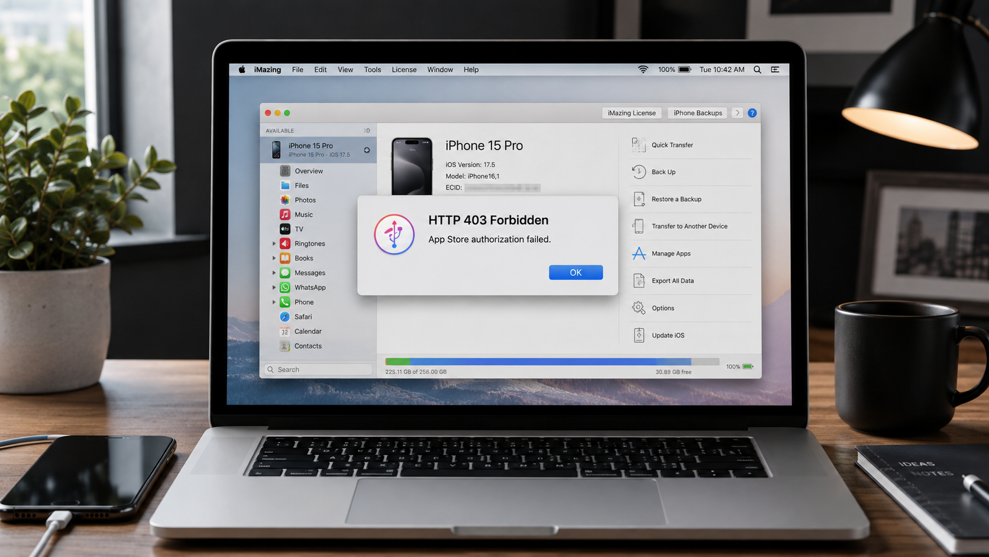Click the iPhone device thumbnail image
The image size is (989, 557).
pos(412,166)
